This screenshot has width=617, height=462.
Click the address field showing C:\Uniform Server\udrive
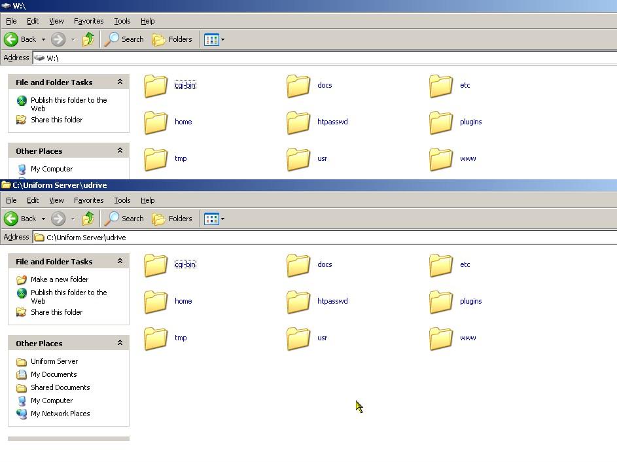pos(325,238)
